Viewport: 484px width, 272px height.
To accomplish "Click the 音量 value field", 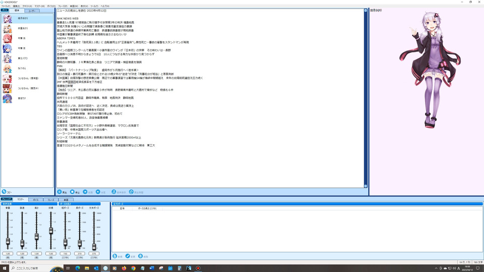I will pos(8,253).
